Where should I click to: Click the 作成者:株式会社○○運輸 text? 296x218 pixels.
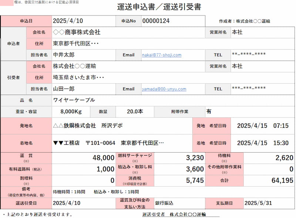(x=245, y=21)
